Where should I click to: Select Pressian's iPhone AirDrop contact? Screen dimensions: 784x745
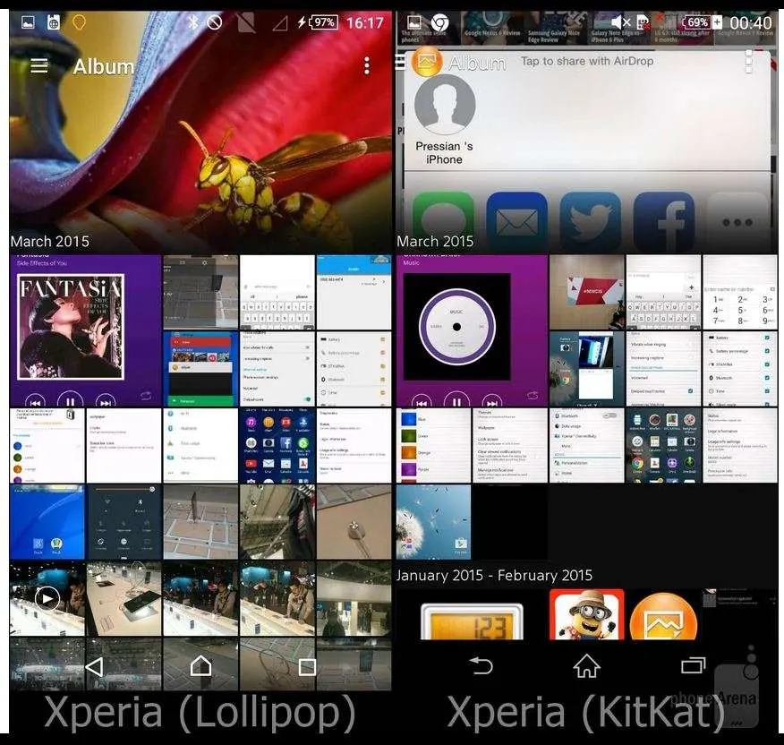pos(445,120)
